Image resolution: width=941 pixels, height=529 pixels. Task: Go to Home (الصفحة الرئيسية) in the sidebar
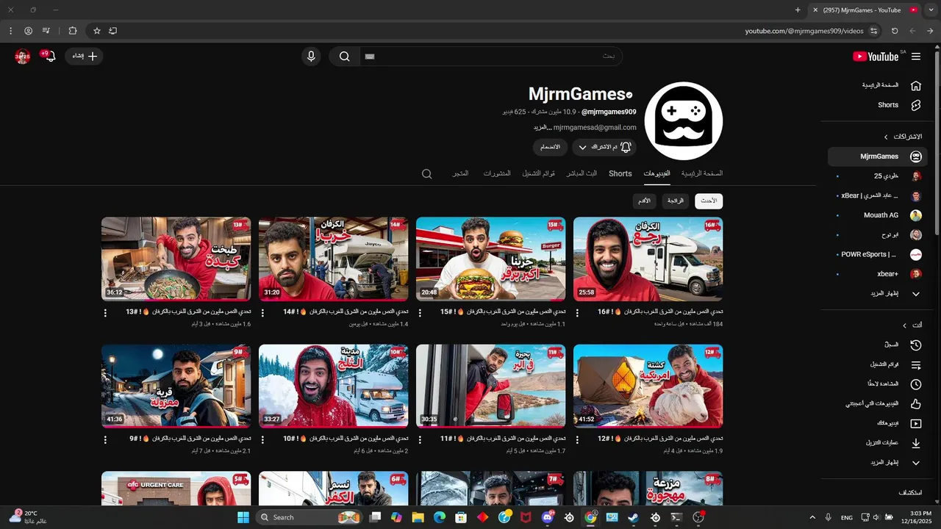pyautogui.click(x=878, y=85)
